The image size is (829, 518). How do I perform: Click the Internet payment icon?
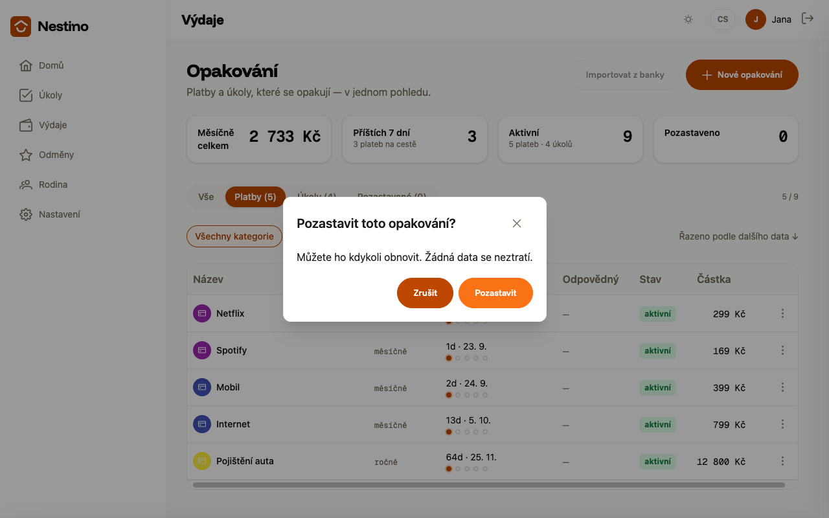[202, 424]
